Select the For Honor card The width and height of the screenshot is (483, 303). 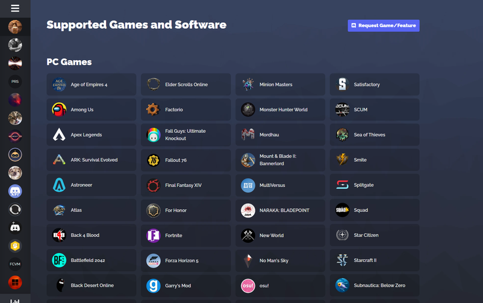click(185, 210)
